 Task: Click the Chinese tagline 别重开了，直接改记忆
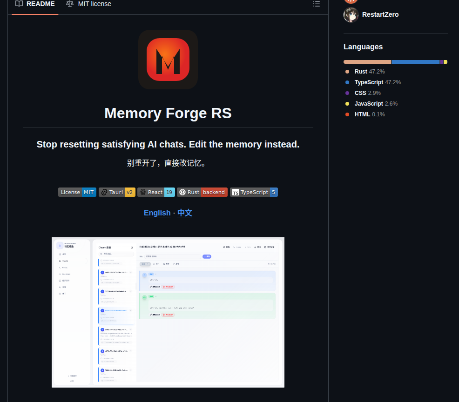(166, 163)
